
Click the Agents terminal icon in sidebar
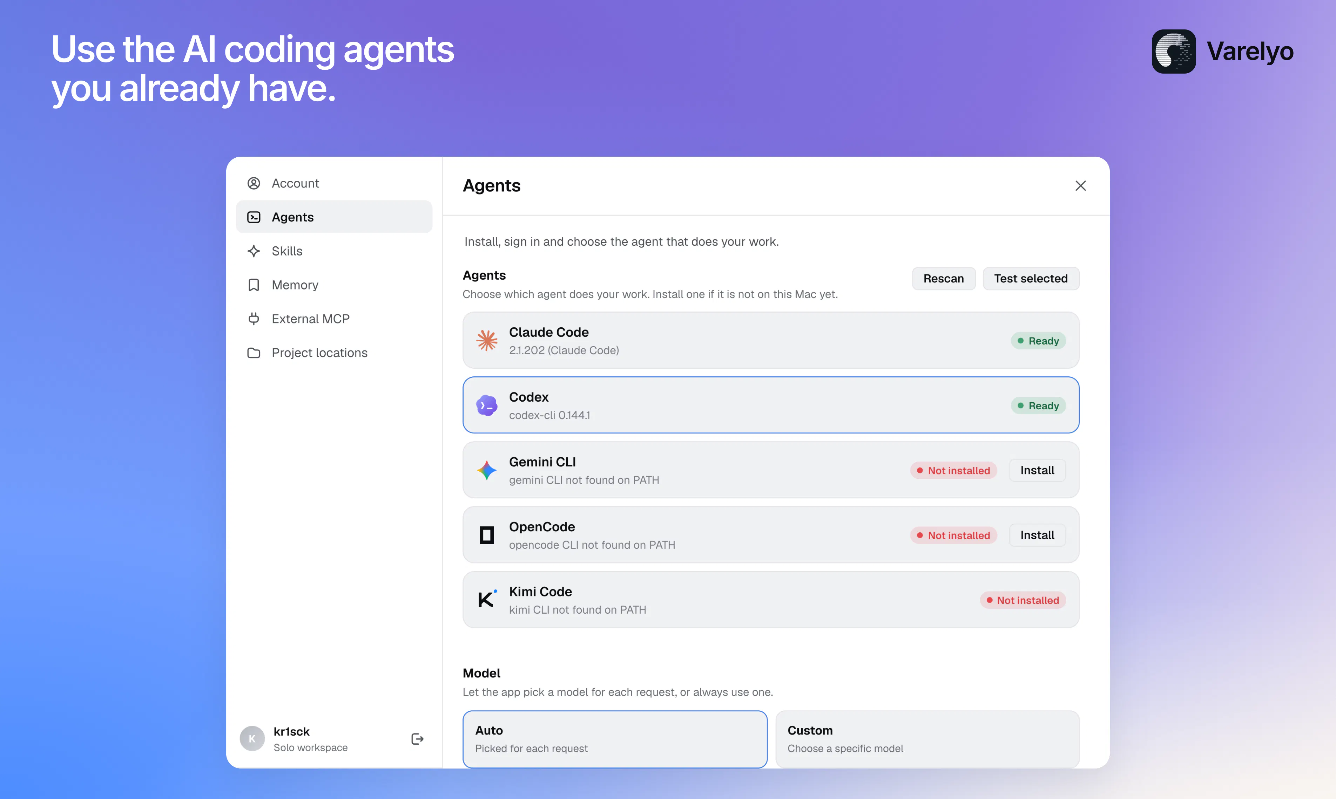[x=254, y=217]
